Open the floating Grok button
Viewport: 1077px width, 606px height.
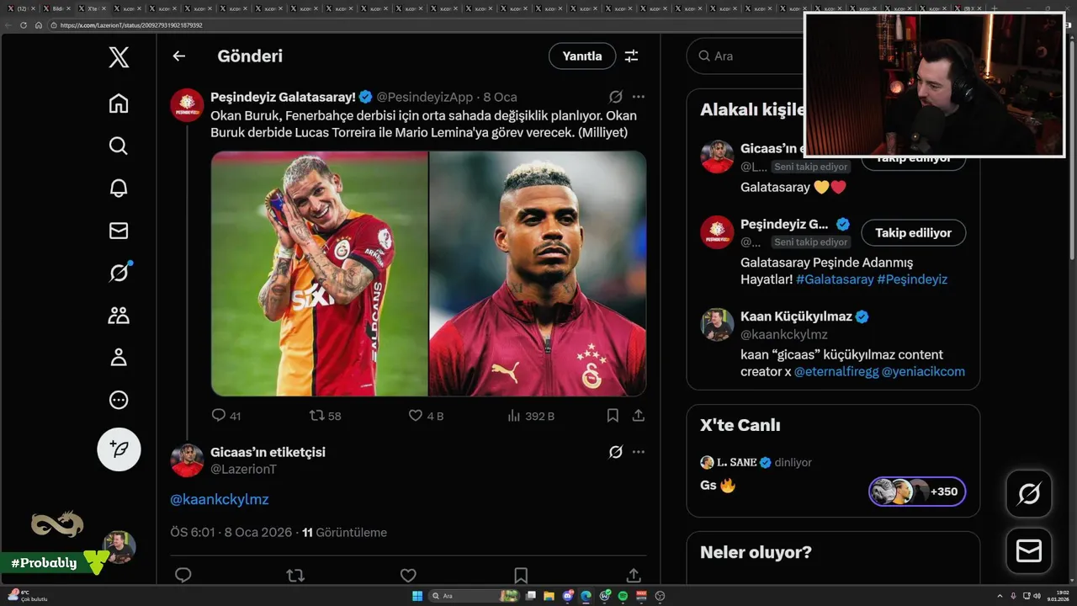coord(1029,494)
